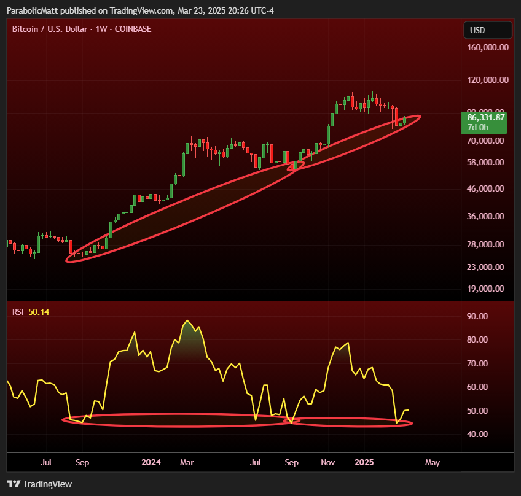Select the RSI indicator label
521x496 pixels.
tap(18, 312)
